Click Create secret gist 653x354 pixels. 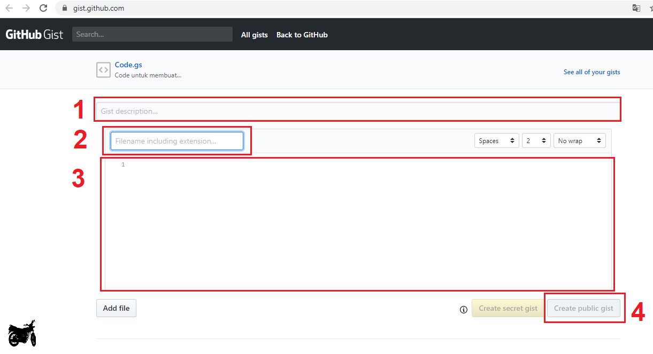[508, 308]
